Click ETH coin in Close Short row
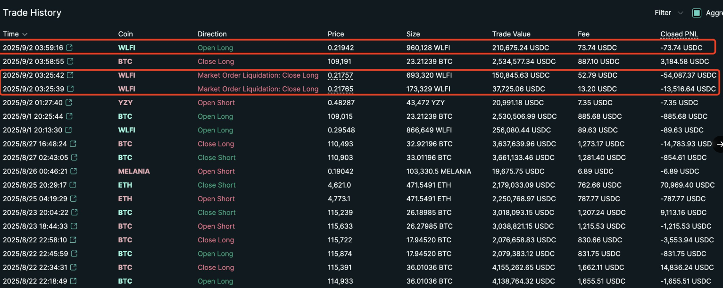 pyautogui.click(x=125, y=185)
